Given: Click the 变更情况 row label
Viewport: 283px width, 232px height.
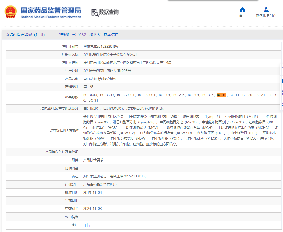Looking at the screenshot, I should point(72,217).
